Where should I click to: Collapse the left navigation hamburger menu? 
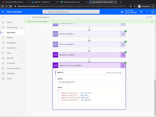point(3,17)
